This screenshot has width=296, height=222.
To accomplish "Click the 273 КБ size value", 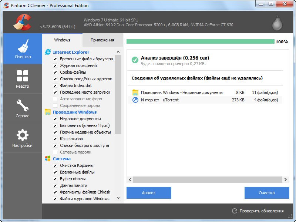I will coord(238,100).
